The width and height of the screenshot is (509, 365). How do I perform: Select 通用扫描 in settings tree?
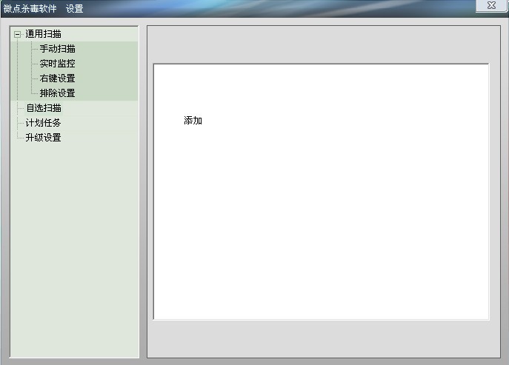pos(43,34)
